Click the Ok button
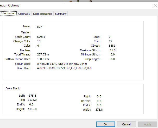 tap(105, 124)
